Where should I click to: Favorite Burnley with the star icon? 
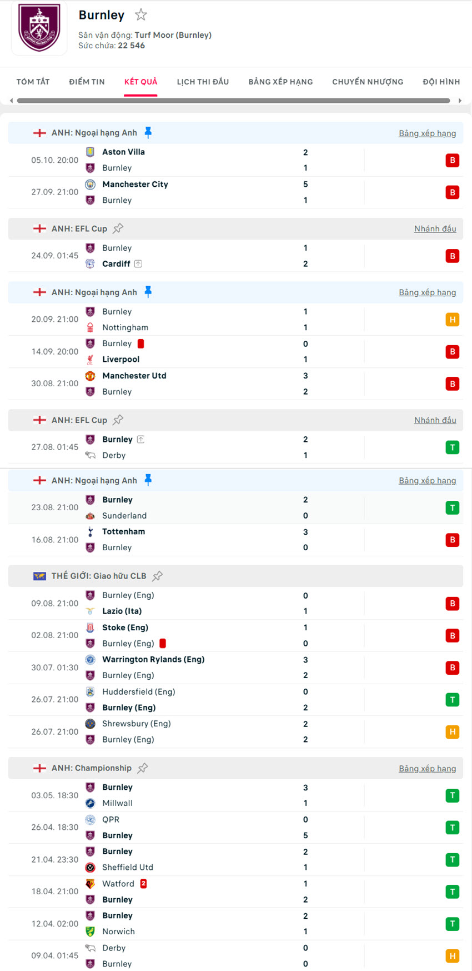(x=141, y=15)
